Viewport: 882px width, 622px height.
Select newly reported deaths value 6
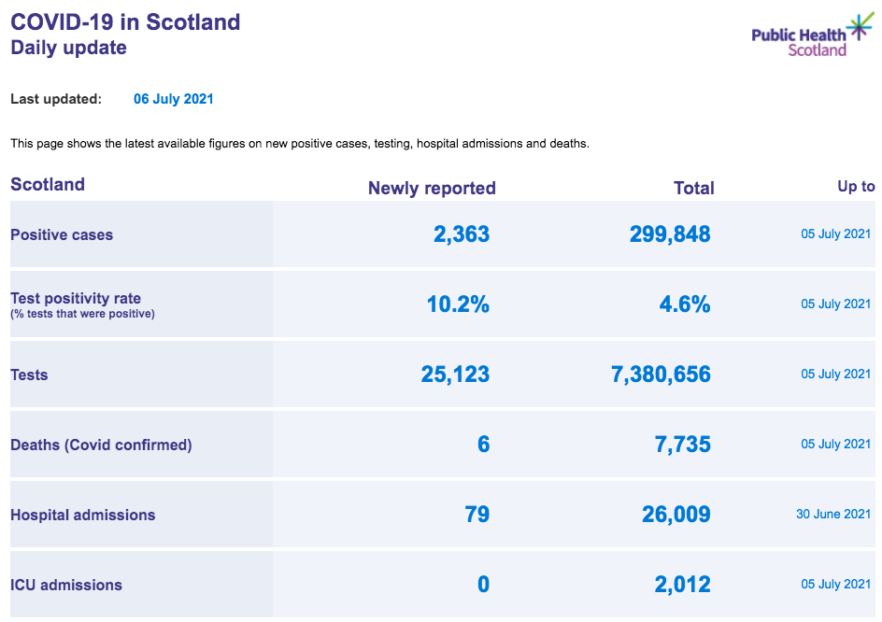pos(484,445)
